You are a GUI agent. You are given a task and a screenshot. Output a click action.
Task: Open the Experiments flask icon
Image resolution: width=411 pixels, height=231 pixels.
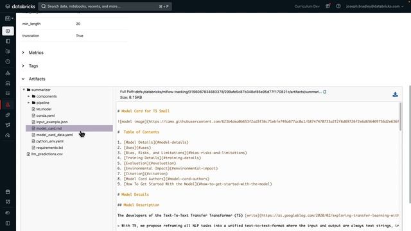click(x=8, y=105)
